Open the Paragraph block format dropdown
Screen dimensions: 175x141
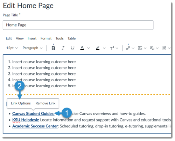[x=33, y=48]
